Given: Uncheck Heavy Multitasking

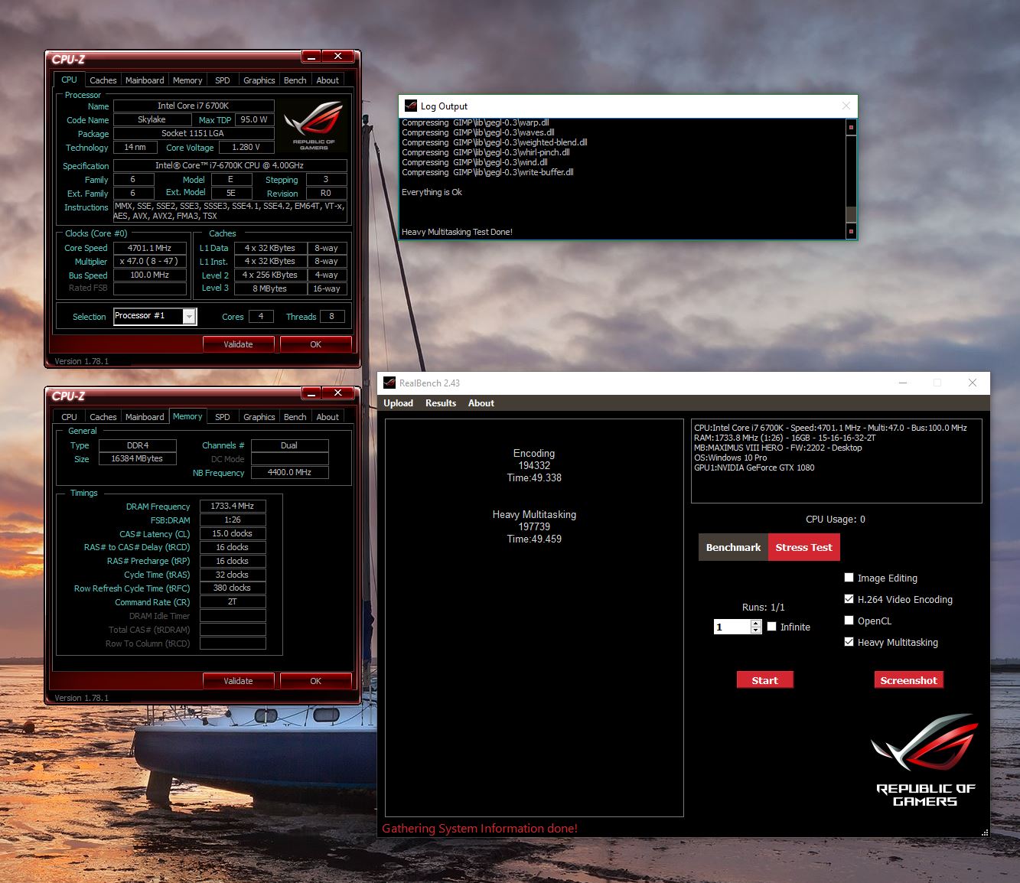Looking at the screenshot, I should click(x=849, y=642).
